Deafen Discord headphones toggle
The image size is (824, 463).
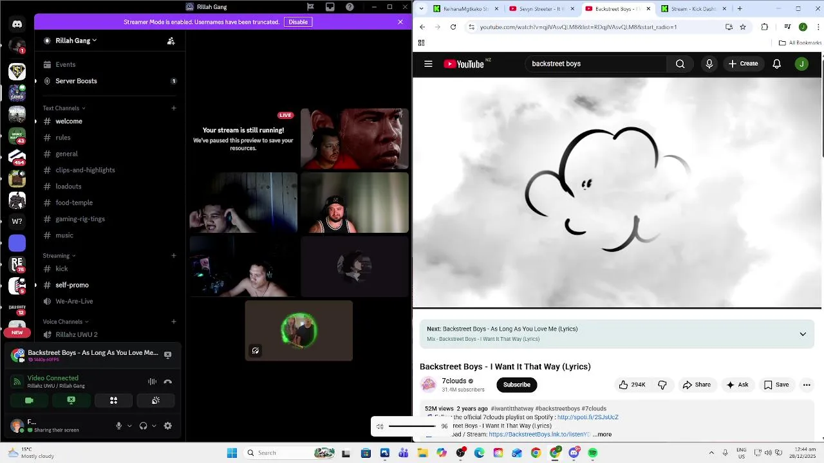pos(143,426)
